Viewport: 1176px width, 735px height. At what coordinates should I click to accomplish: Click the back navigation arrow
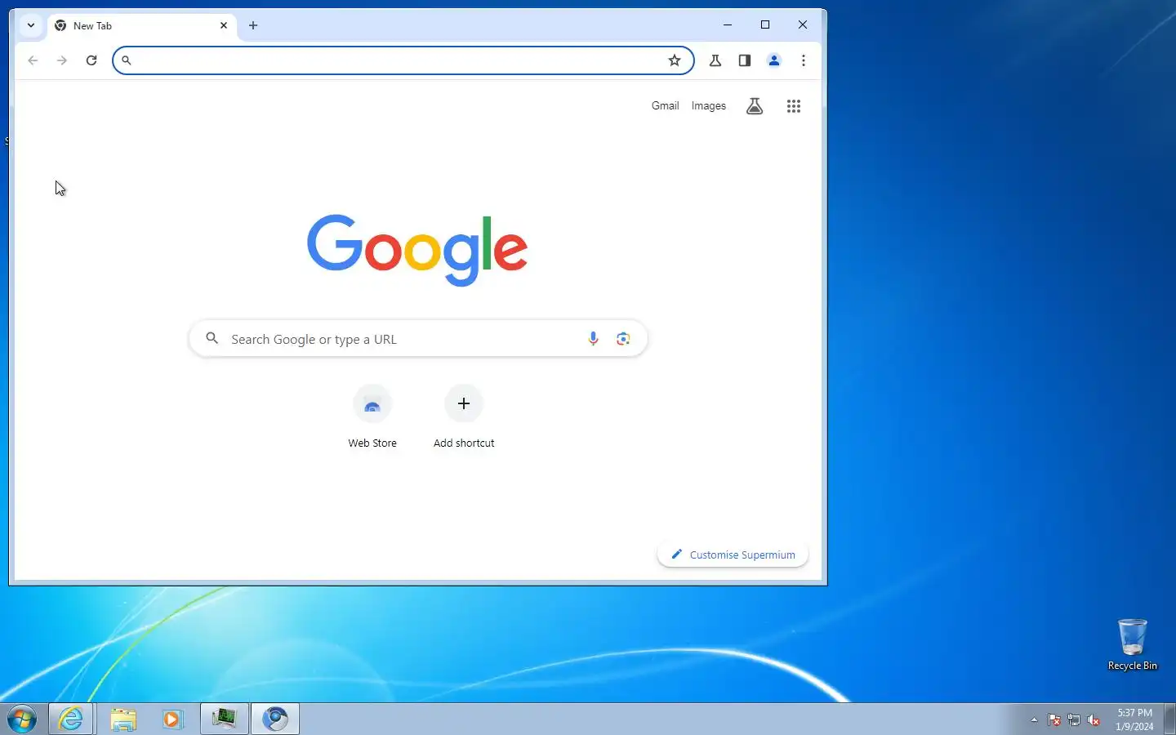(x=33, y=60)
